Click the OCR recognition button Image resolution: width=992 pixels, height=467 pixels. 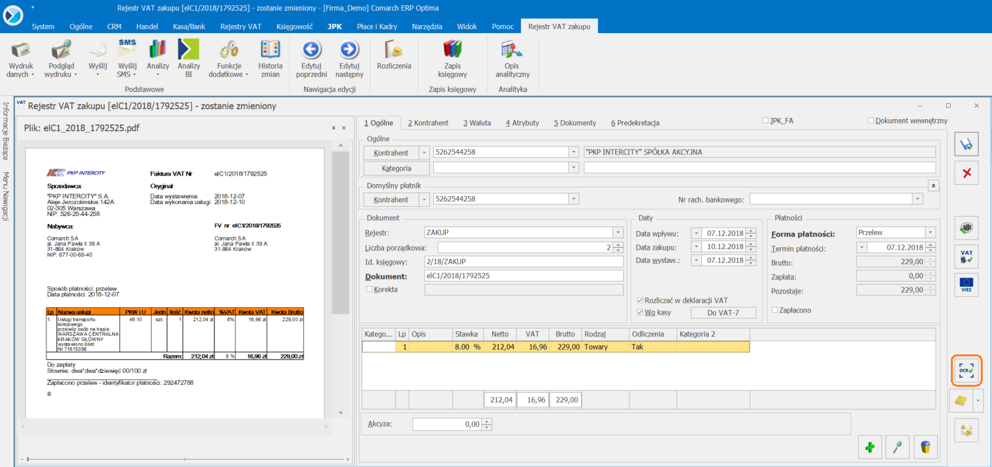[967, 371]
